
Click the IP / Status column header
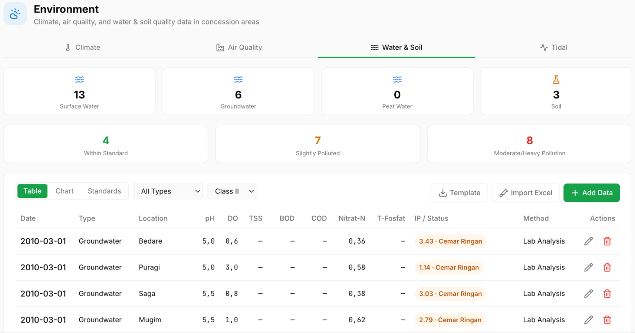431,218
